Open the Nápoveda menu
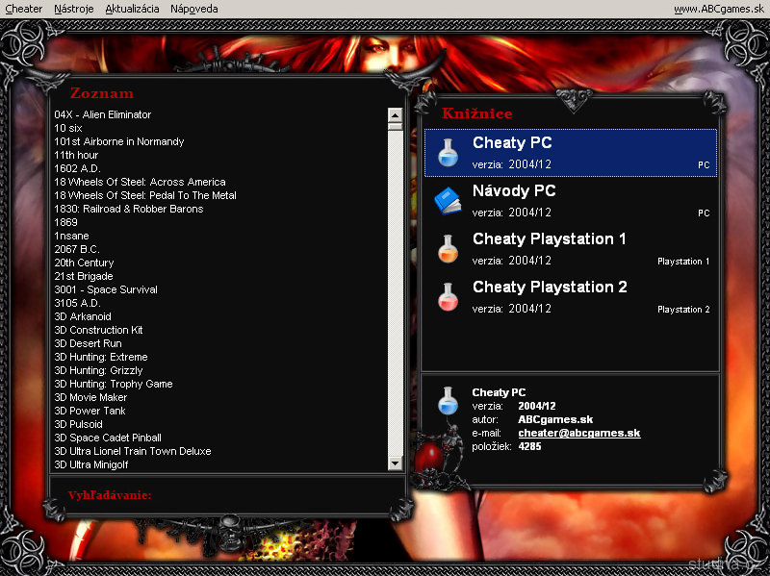The image size is (770, 576). pyautogui.click(x=194, y=9)
